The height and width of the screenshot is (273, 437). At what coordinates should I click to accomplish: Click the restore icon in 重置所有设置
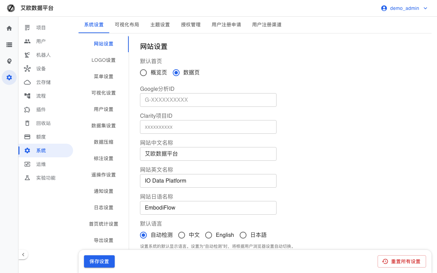[385, 261]
